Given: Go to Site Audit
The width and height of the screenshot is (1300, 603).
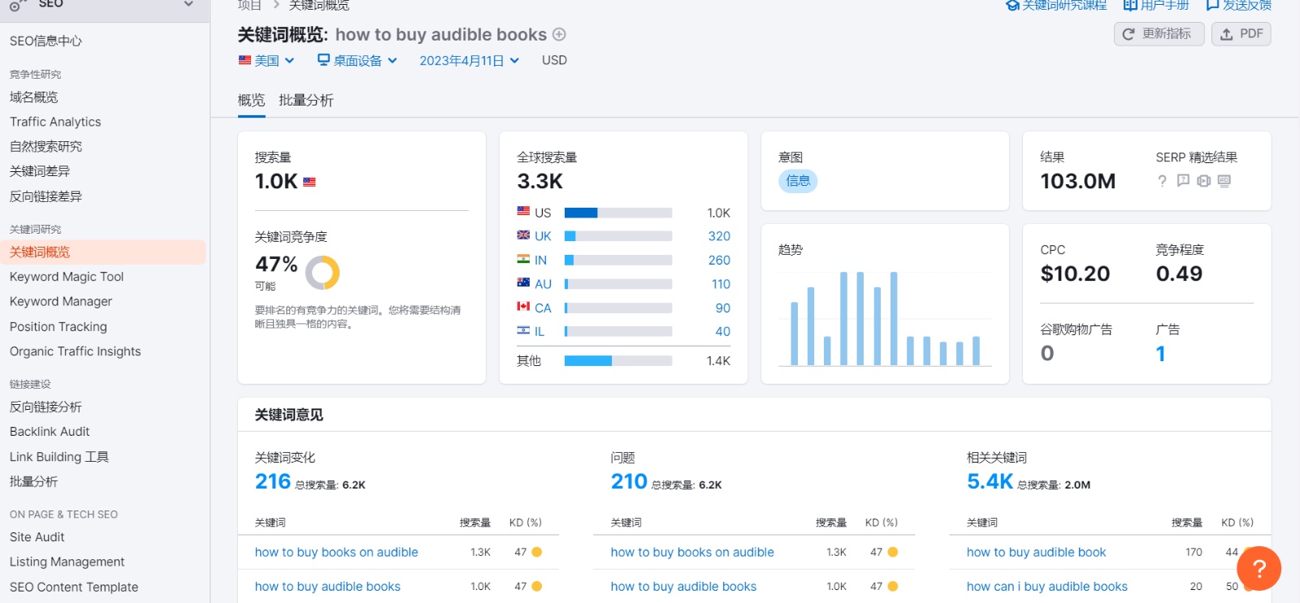Looking at the screenshot, I should (x=37, y=537).
